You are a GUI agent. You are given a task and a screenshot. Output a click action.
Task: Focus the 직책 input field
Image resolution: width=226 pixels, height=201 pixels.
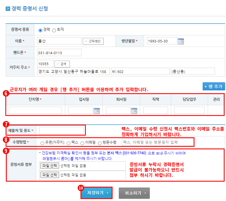(156, 110)
